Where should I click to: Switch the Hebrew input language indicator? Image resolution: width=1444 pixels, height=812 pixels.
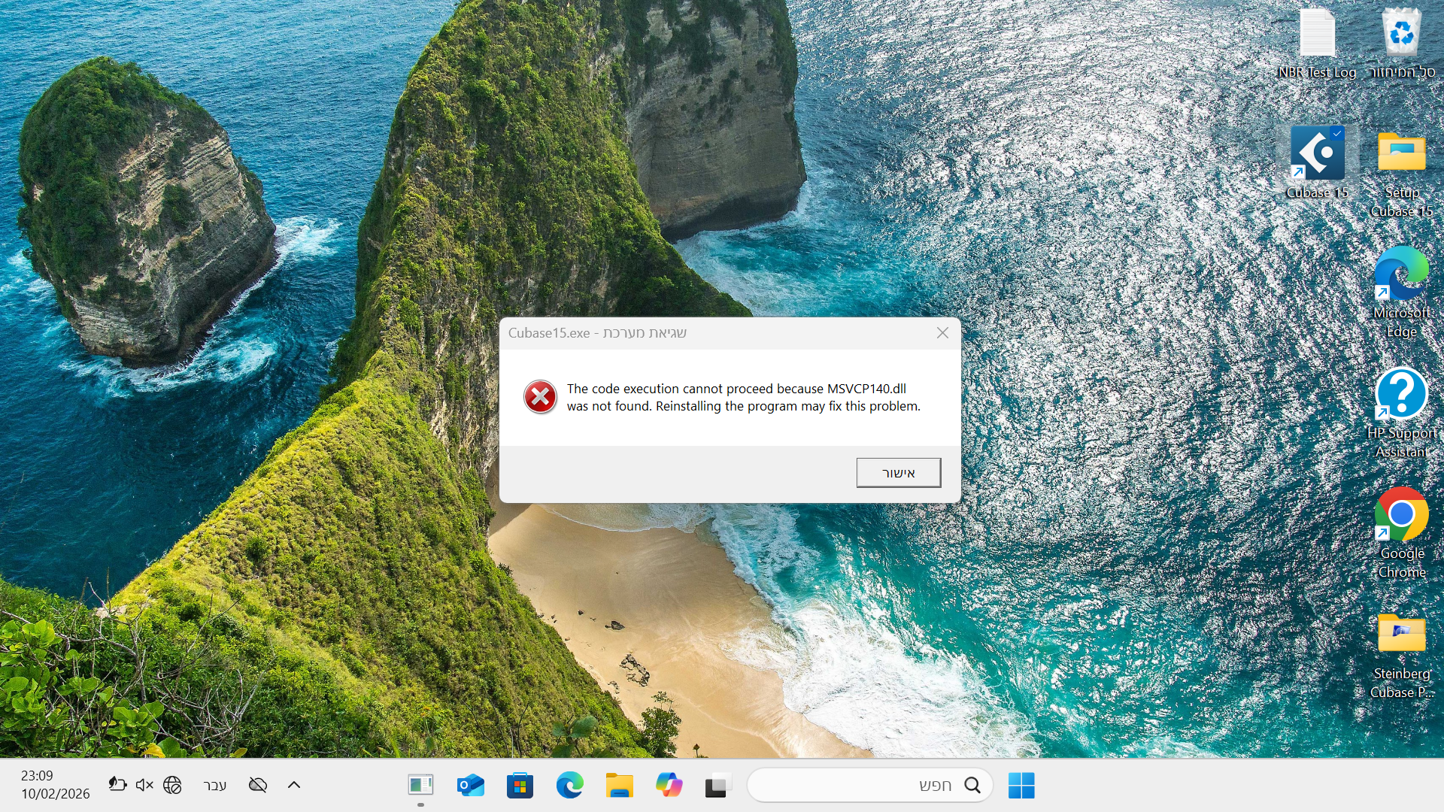[x=214, y=785]
